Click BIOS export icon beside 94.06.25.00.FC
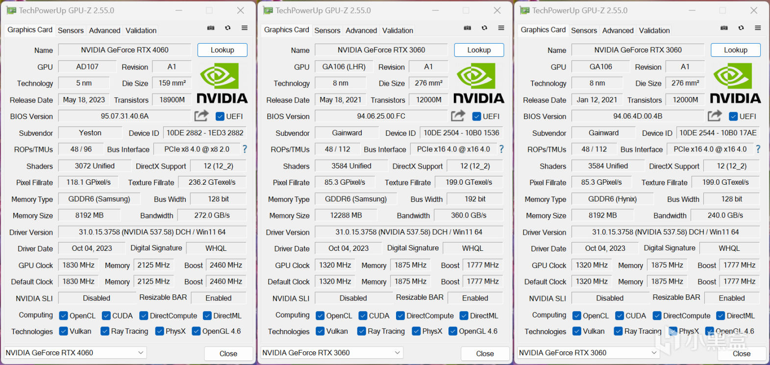Viewport: 770px width, 365px height. click(458, 116)
